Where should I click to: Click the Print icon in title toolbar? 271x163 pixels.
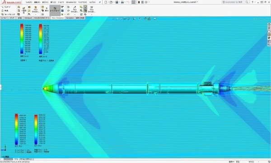(x=122, y=2)
